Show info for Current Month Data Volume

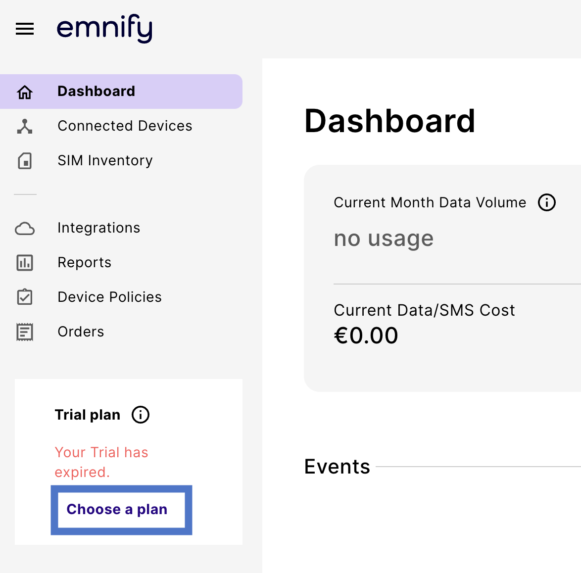pyautogui.click(x=547, y=202)
